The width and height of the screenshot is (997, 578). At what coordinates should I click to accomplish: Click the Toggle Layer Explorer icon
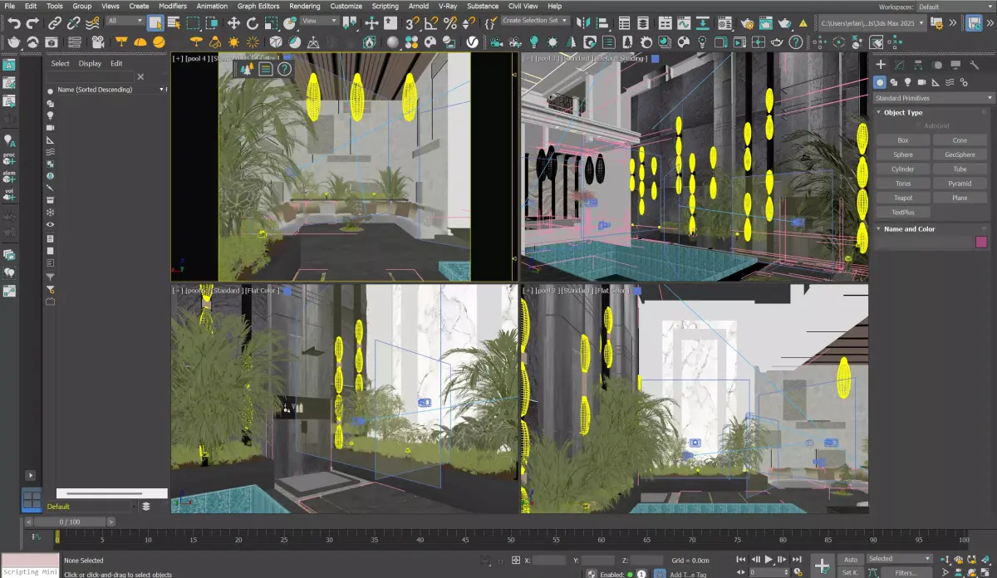click(x=644, y=23)
